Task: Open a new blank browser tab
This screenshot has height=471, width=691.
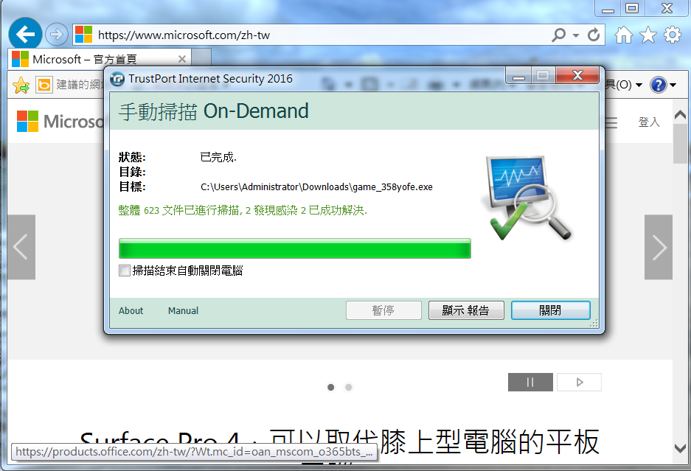Action: tap(201, 57)
